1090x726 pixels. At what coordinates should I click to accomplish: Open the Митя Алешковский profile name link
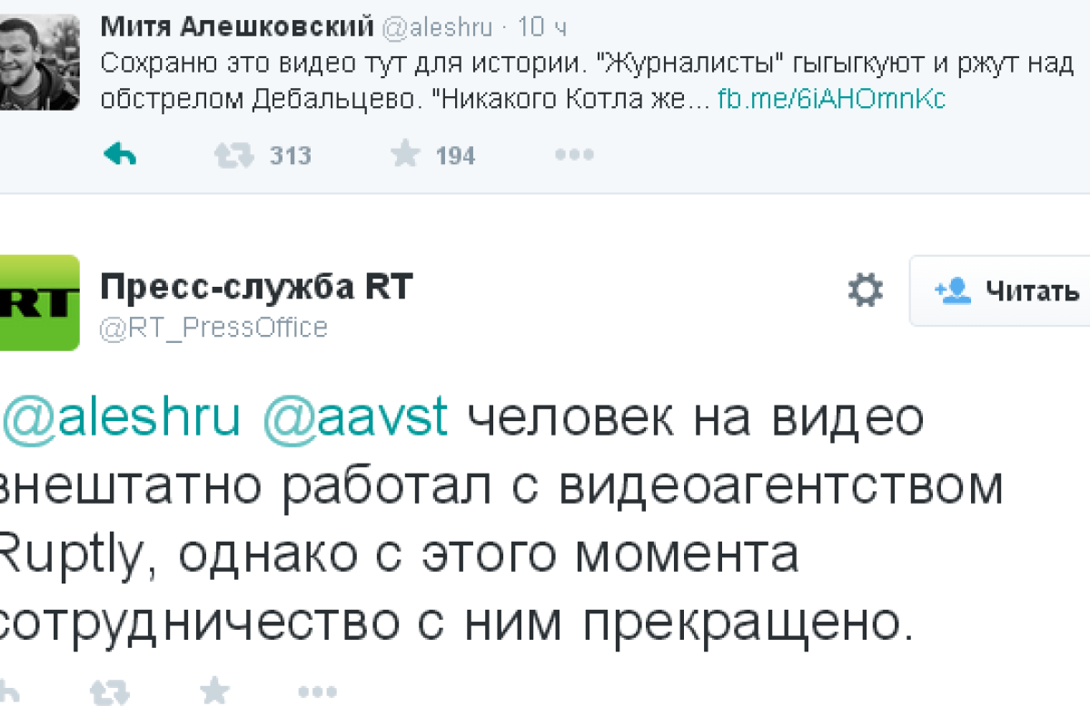(236, 27)
